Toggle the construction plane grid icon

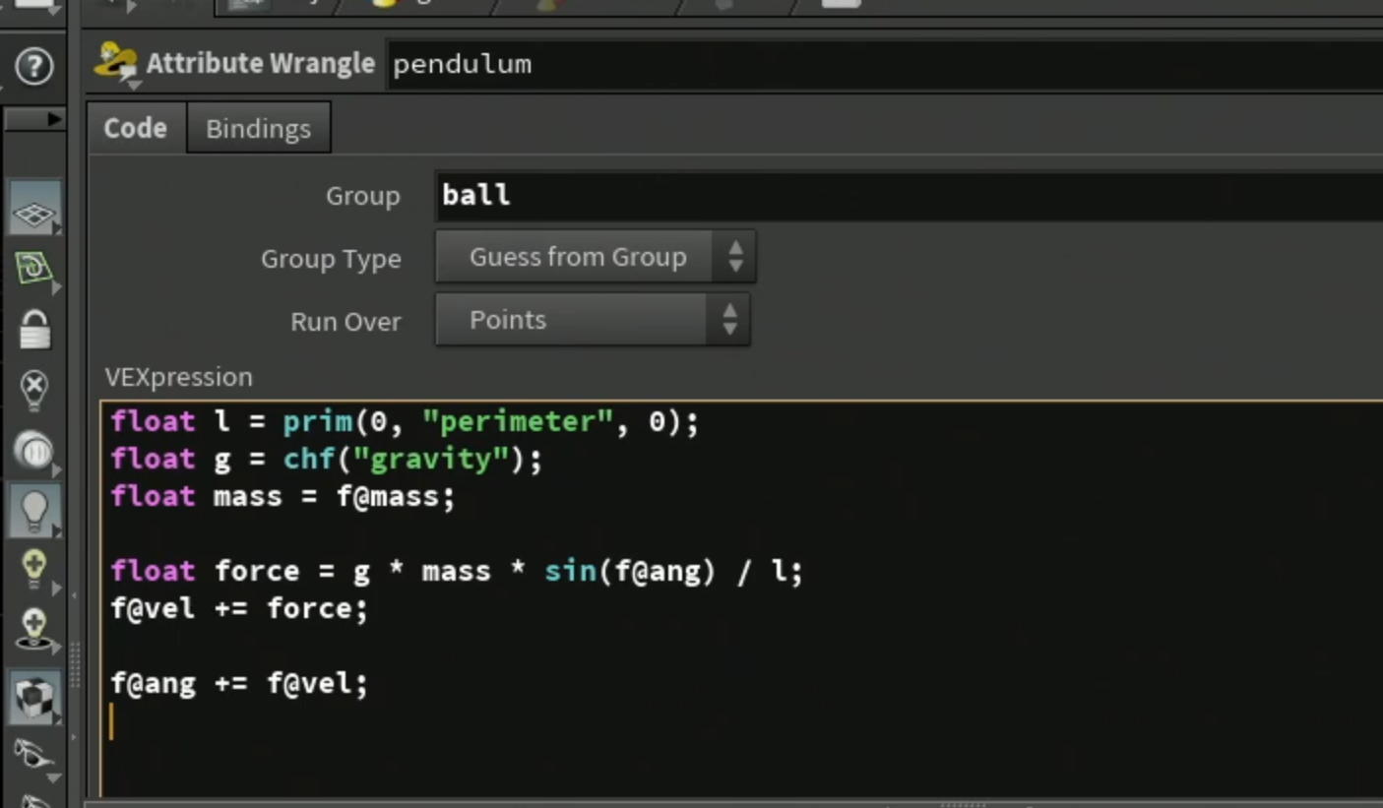click(34, 209)
